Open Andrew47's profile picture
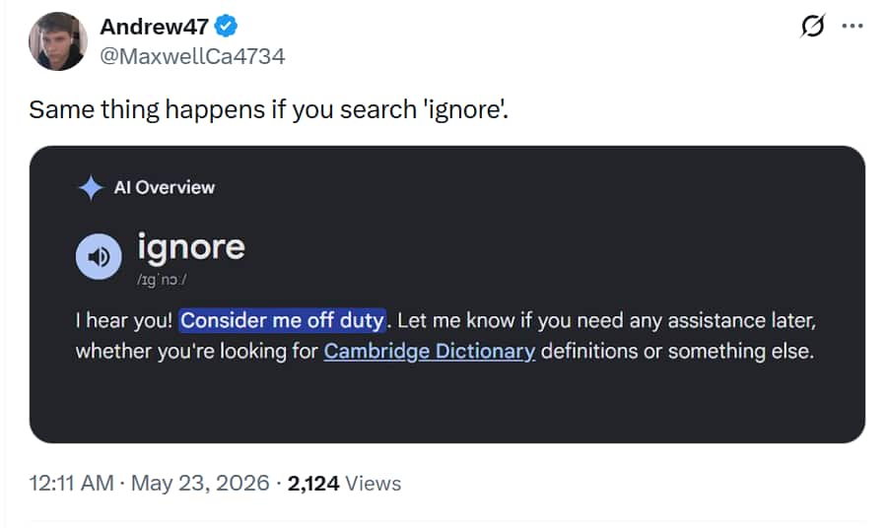 coord(58,41)
